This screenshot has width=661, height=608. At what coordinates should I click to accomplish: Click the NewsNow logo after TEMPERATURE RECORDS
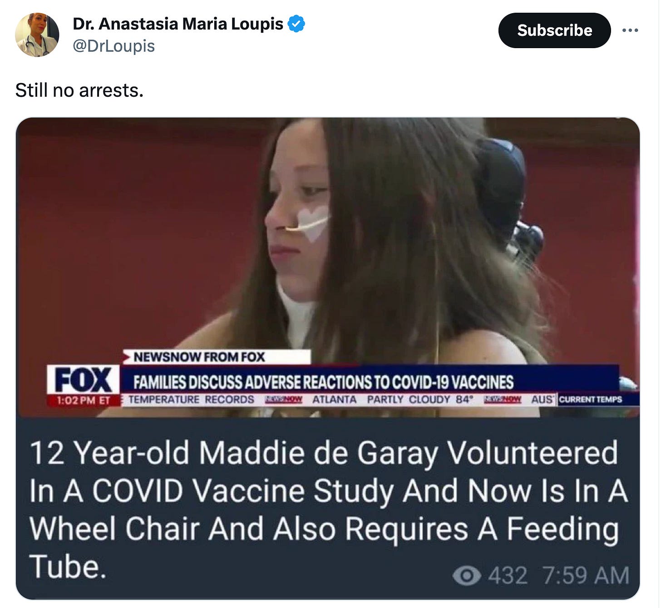click(283, 400)
